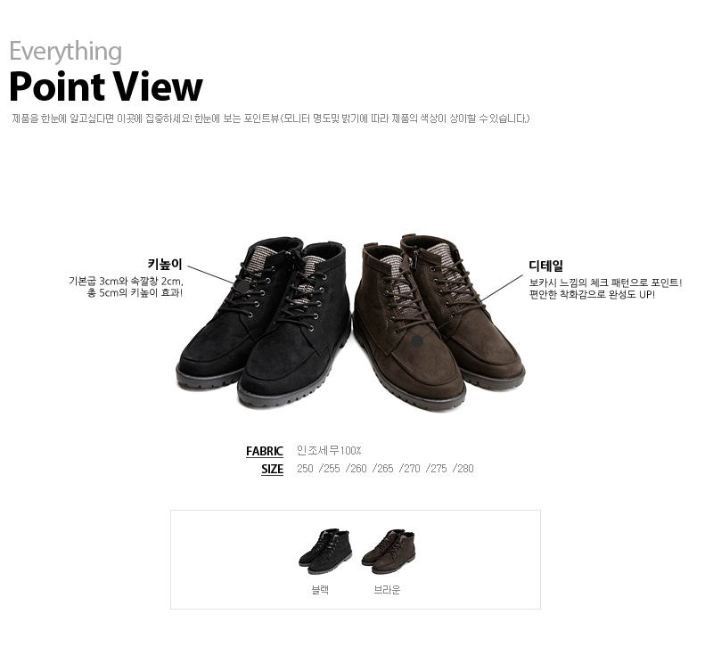Click the FABRIC label
This screenshot has width=713, height=647.
coord(264,451)
